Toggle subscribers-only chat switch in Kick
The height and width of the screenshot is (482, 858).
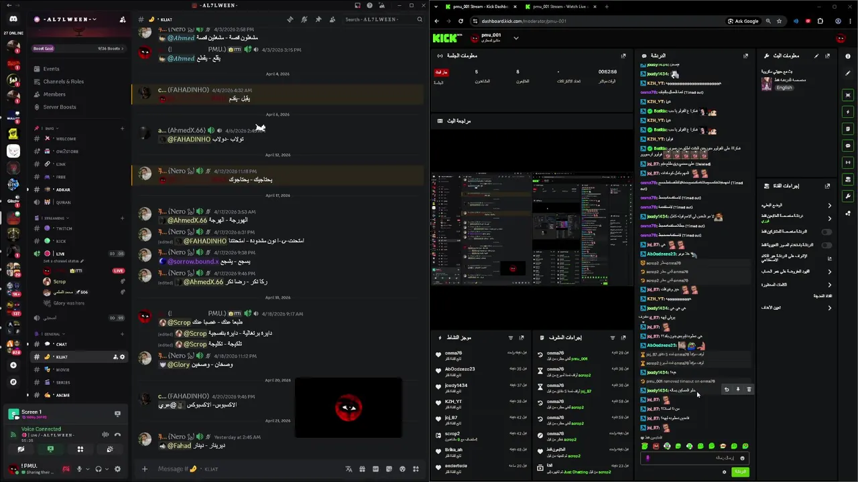click(x=826, y=232)
